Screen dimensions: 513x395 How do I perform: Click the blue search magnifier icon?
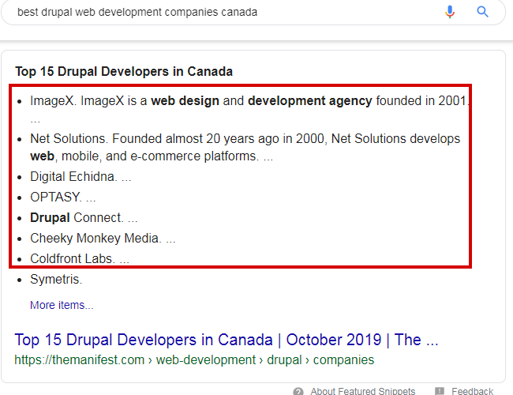point(482,12)
